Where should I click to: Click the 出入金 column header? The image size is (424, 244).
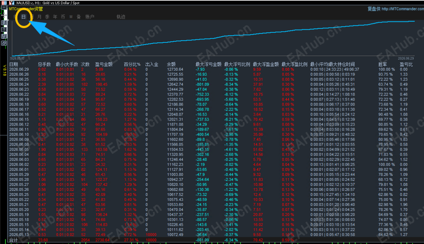tap(152, 64)
